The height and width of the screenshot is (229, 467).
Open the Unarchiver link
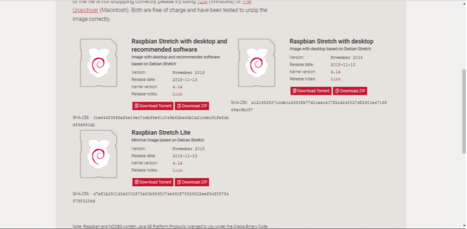pos(85,10)
